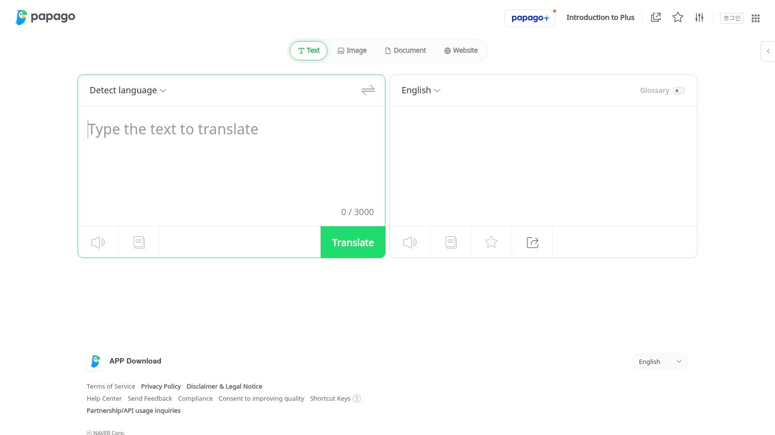The height and width of the screenshot is (435, 775).
Task: Open saved favorites star in header
Action: [x=678, y=17]
